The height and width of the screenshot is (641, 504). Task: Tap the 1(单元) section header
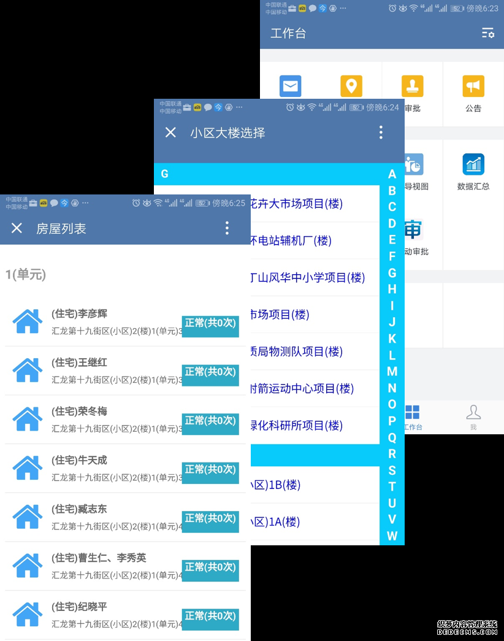click(26, 274)
